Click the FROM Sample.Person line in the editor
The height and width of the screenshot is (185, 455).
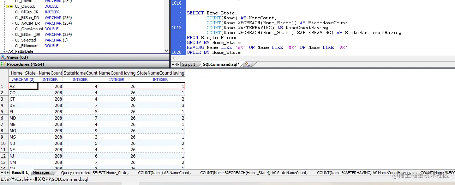[x=212, y=38]
